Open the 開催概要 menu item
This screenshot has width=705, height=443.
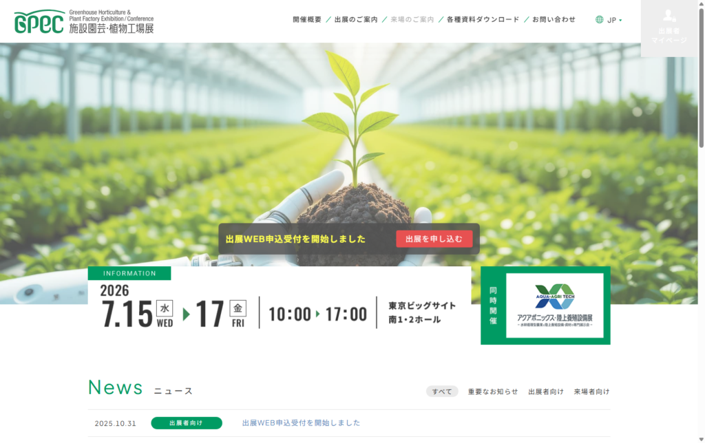307,19
